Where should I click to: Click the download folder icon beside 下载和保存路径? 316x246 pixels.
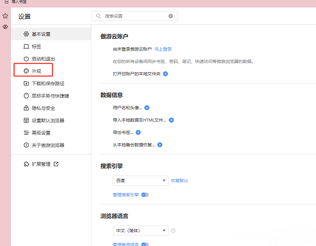point(26,84)
